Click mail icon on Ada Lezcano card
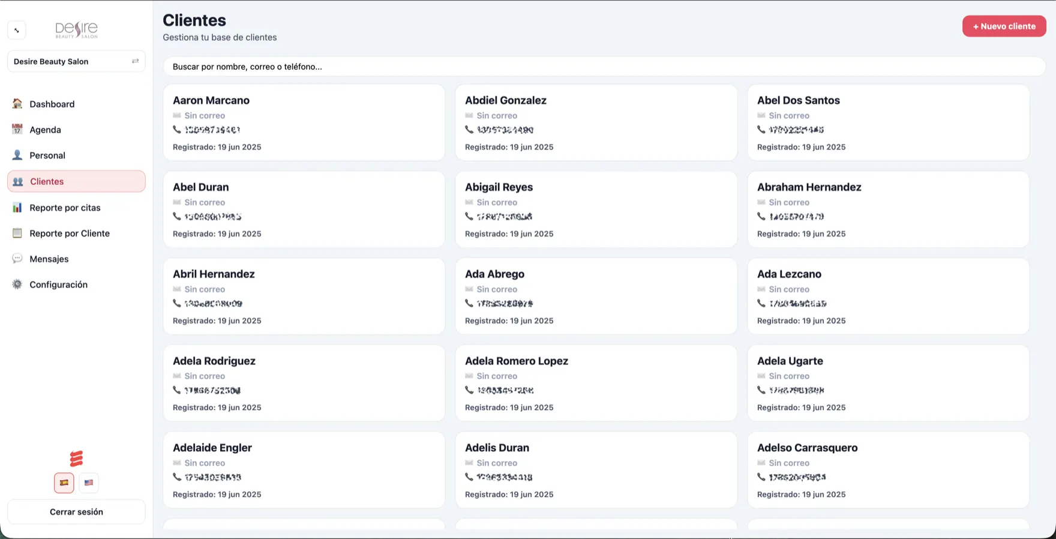 761,289
